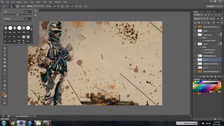Open the Brush panel toggle icon
This screenshot has width=224, height=126.
(18, 6)
